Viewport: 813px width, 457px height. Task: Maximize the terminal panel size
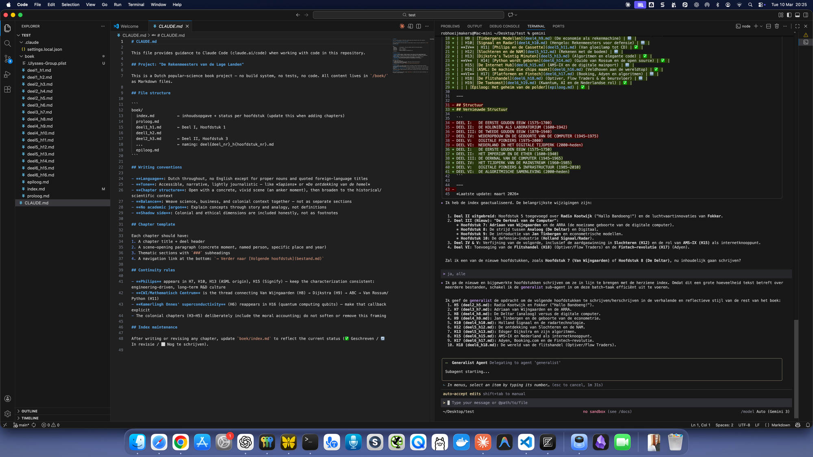[x=797, y=26]
